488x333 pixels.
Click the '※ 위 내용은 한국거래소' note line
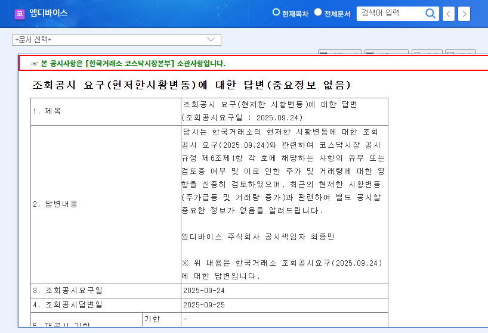pos(282,263)
